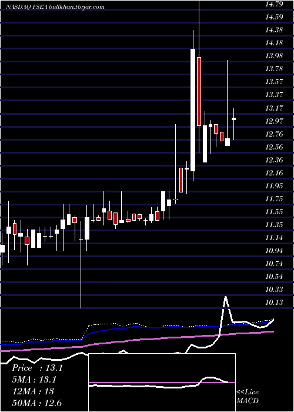The height and width of the screenshot is (412, 294).
Task: Click the 10.13 price axis label
Action: pos(274,303)
